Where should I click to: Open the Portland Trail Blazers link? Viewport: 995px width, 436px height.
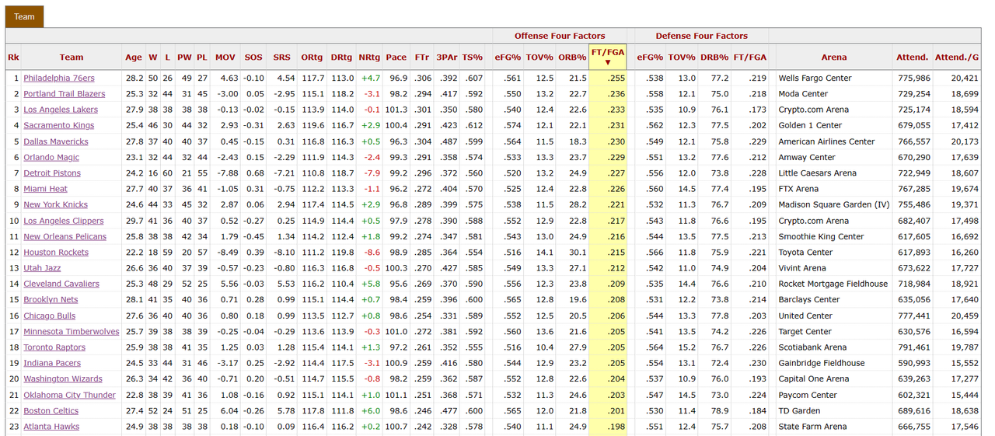point(65,94)
